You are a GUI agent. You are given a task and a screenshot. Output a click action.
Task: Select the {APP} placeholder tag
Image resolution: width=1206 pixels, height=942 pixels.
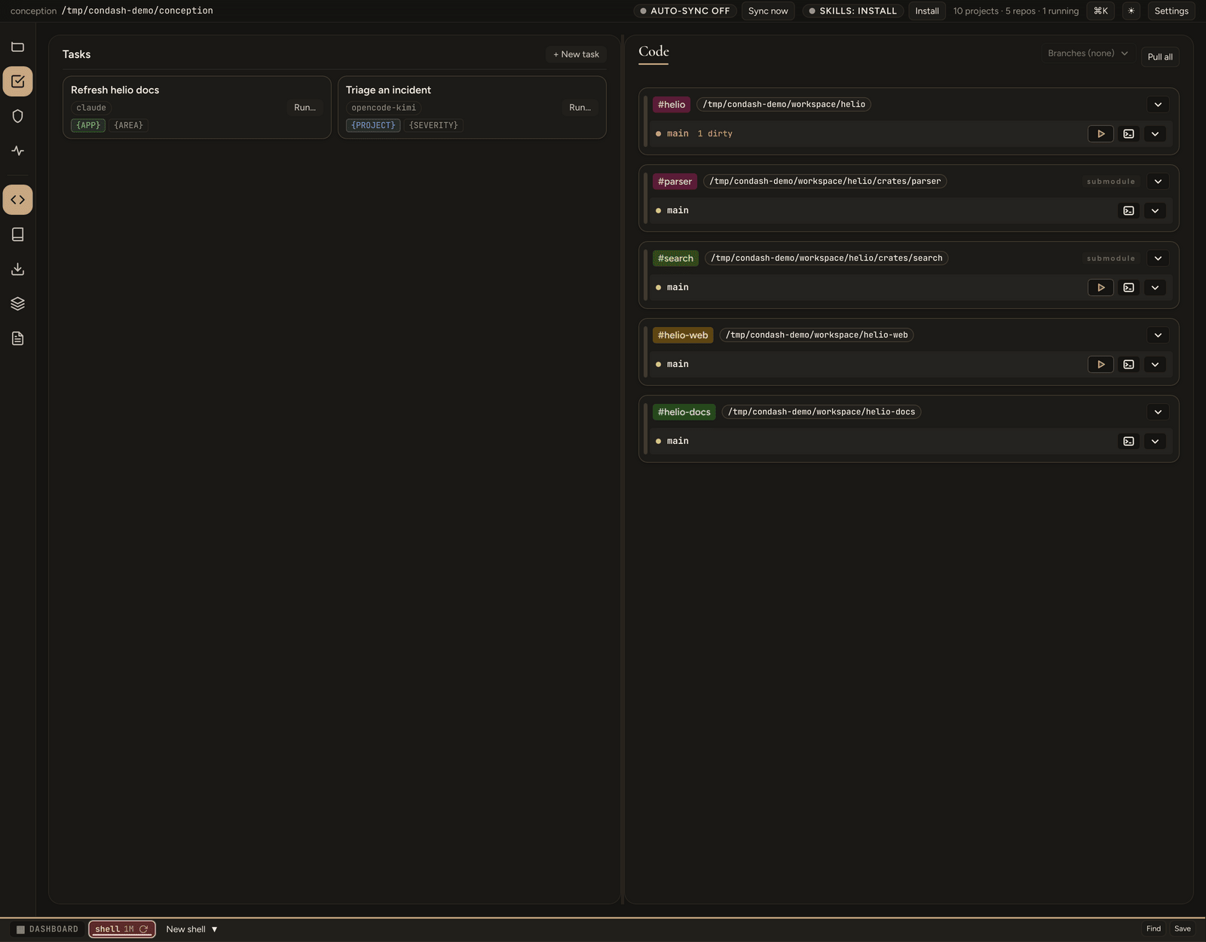(x=88, y=125)
